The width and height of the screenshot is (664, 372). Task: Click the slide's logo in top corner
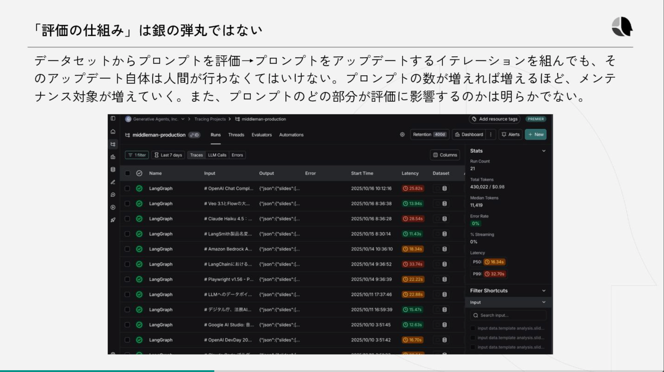622,27
